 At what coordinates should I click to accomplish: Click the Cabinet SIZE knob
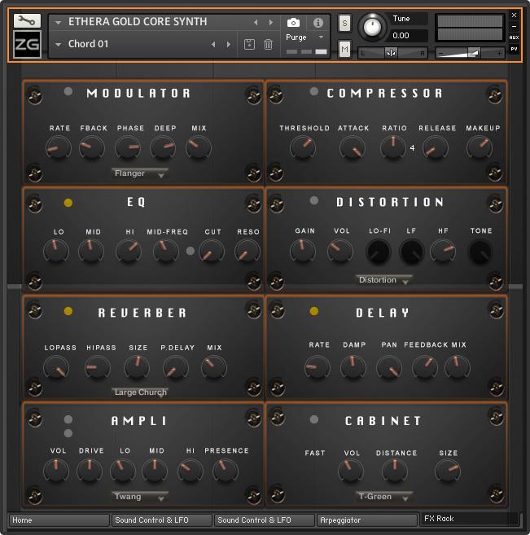tap(448, 471)
